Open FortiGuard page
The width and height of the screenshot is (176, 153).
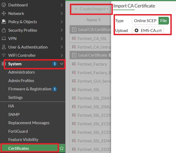(18, 131)
